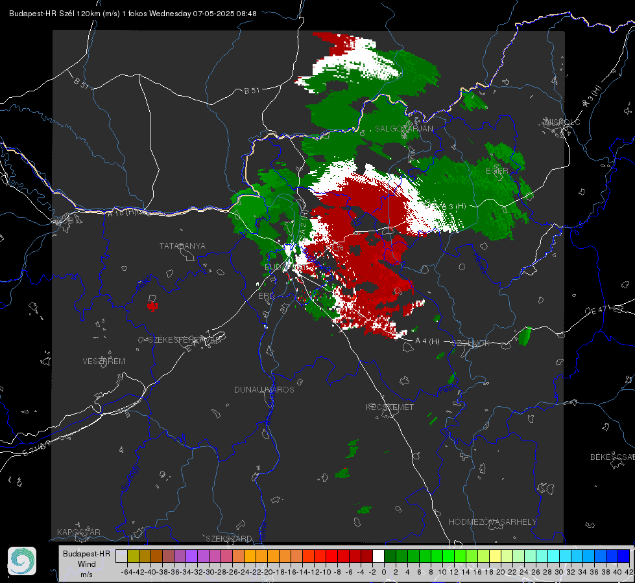Click the 'm/s' unit label in legend
Image resolution: width=635 pixels, height=583 pixels.
point(87,575)
